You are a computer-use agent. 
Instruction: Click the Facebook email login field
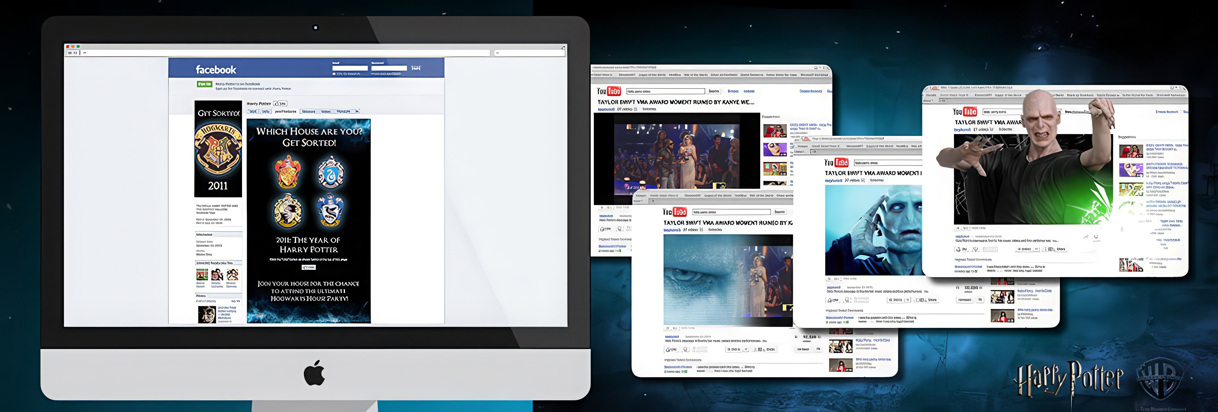click(x=350, y=68)
